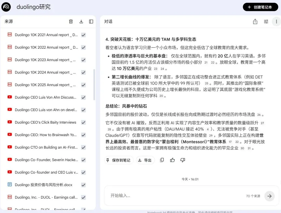Click YouTube icon of How to Brainwash source

point(10,134)
